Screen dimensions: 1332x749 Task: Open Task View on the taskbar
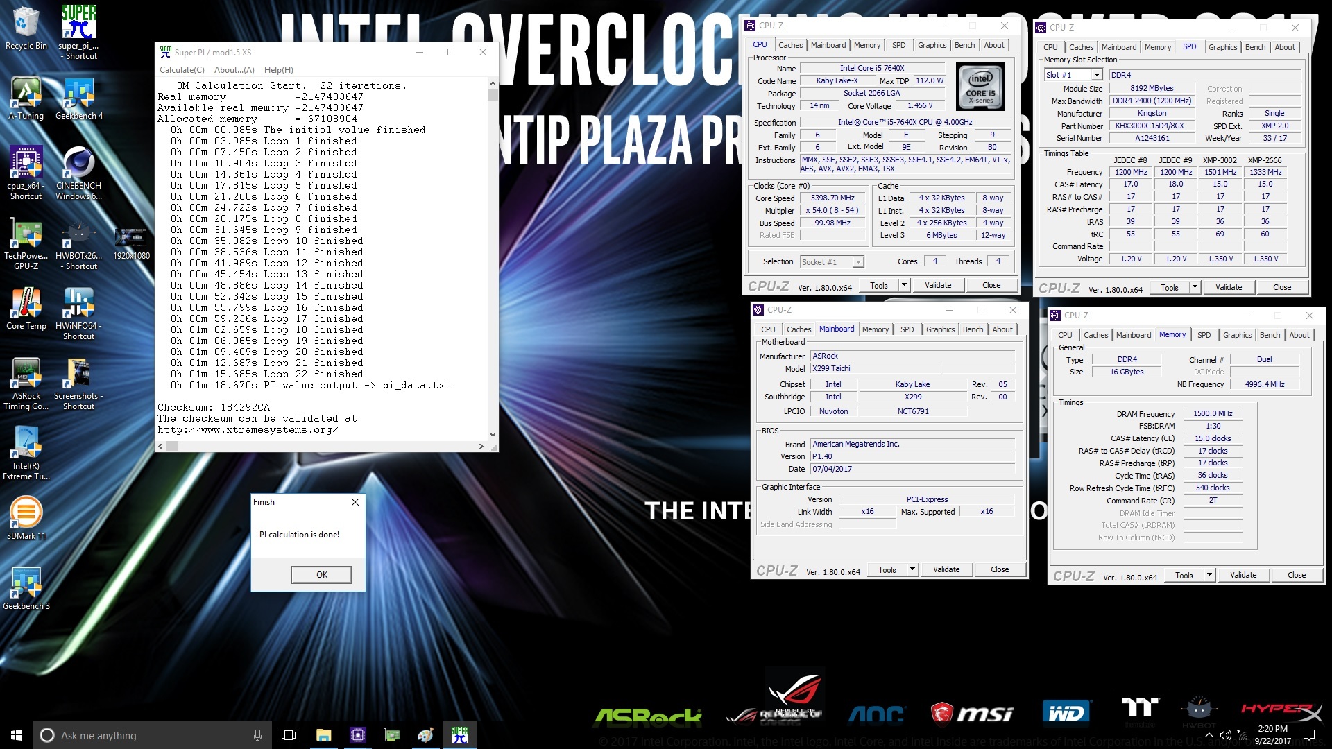click(x=289, y=735)
